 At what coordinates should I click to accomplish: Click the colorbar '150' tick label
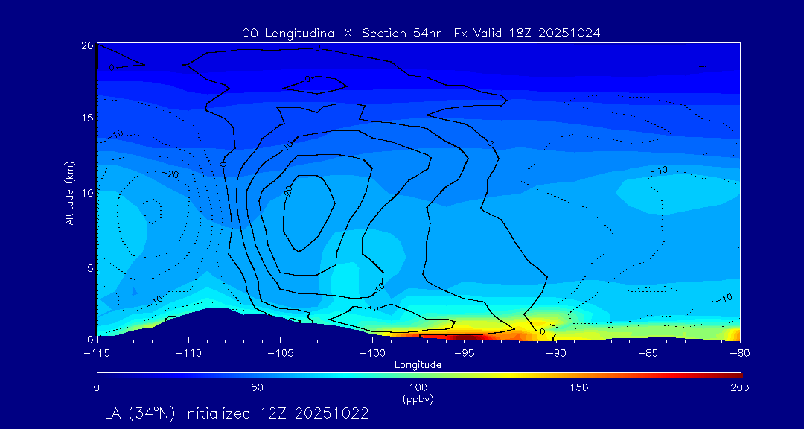pyautogui.click(x=579, y=387)
